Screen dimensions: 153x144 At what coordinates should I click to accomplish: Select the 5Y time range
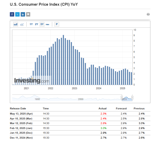tap(42, 24)
